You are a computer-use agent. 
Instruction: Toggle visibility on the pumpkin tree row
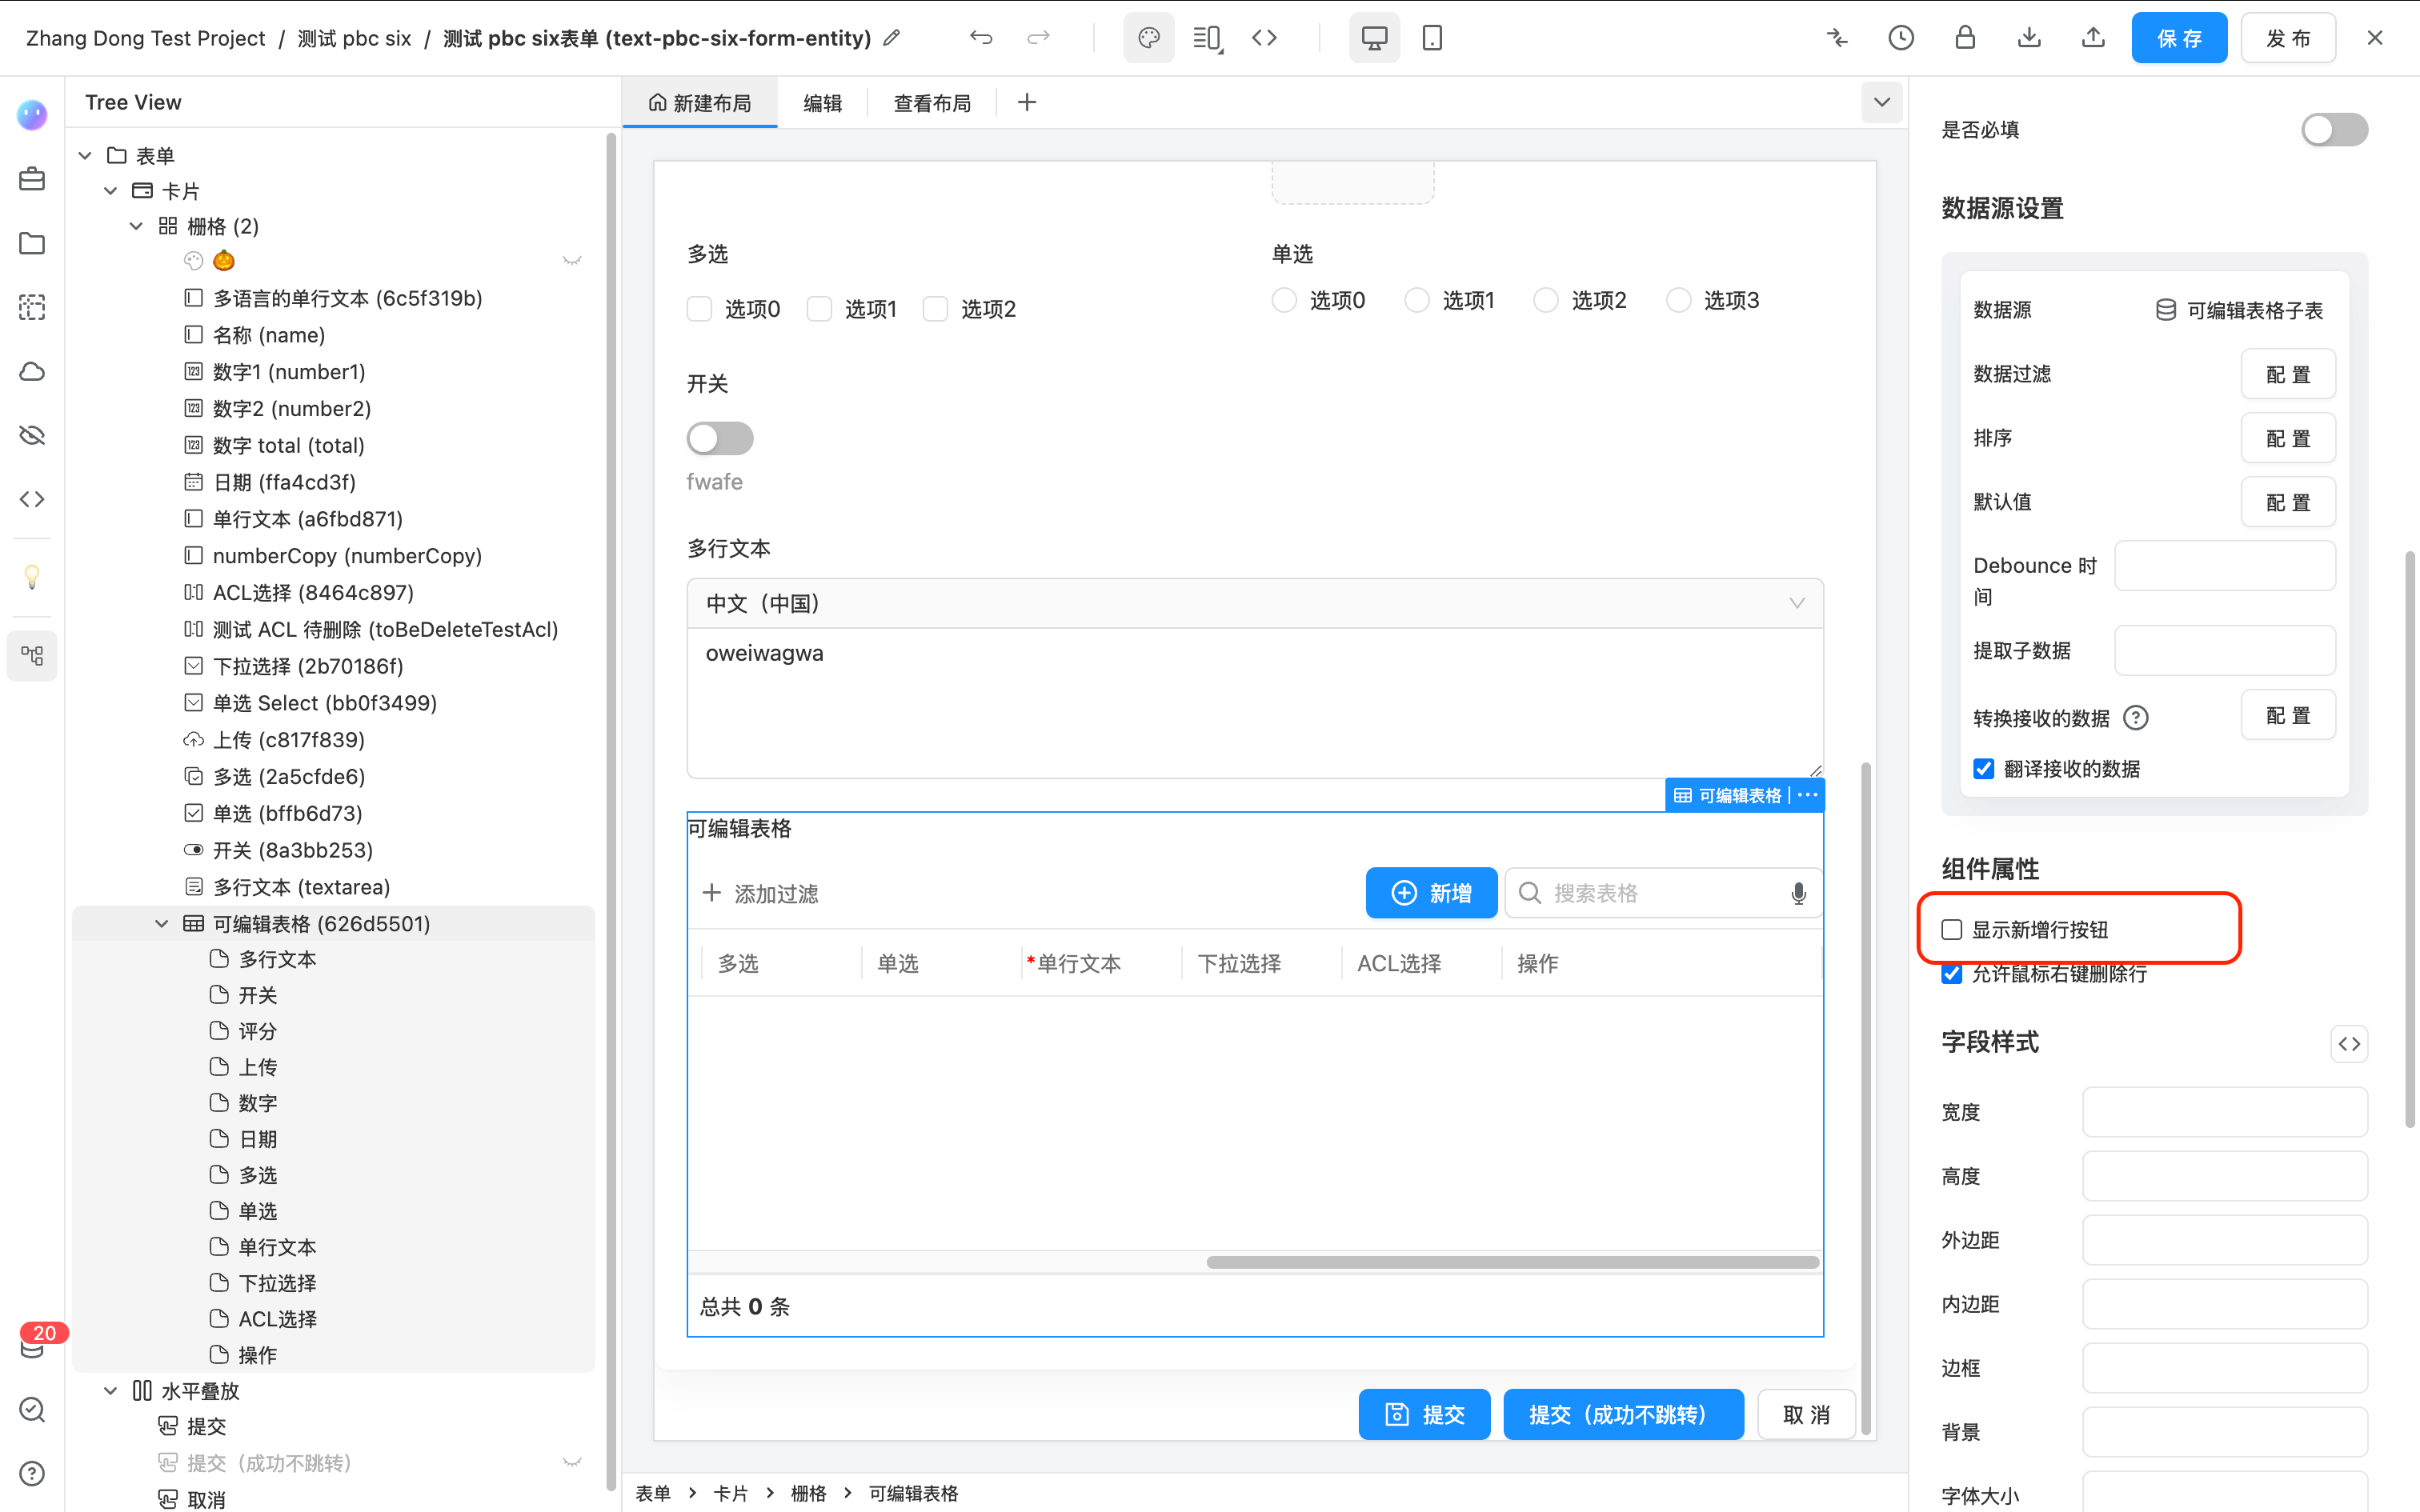click(572, 261)
